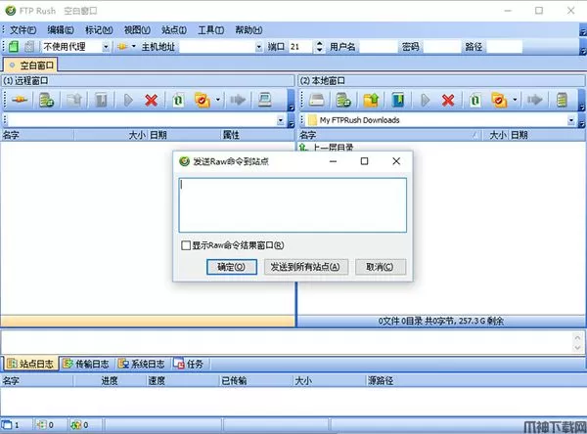
Task: Open remote folder checkmark dropdown arrow
Action: (218, 100)
